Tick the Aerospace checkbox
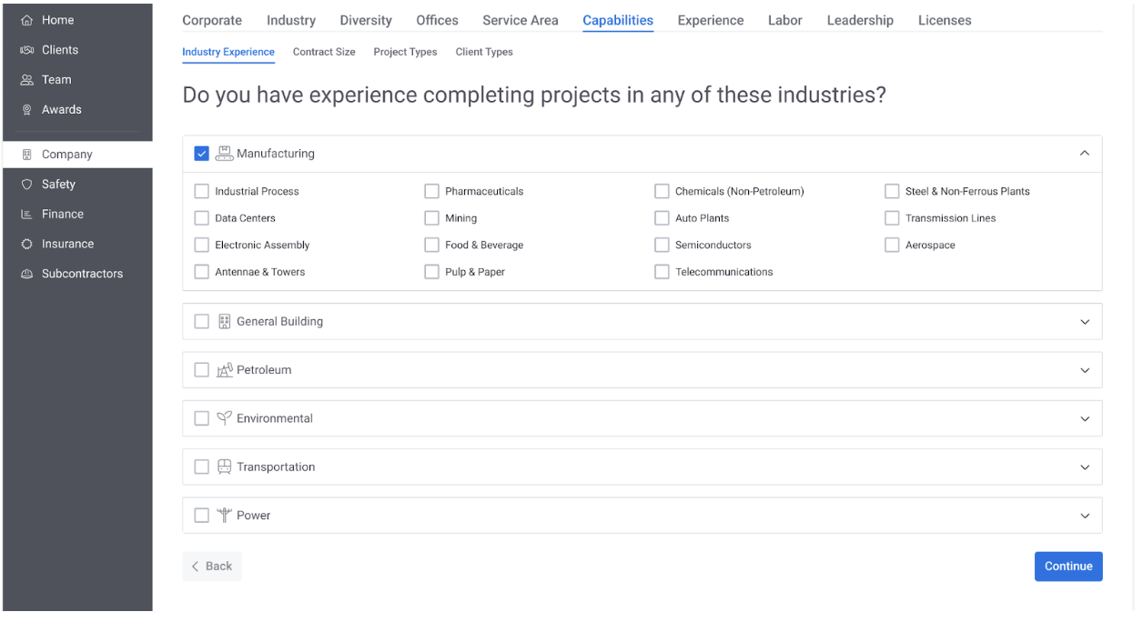This screenshot has width=1143, height=622. [892, 246]
